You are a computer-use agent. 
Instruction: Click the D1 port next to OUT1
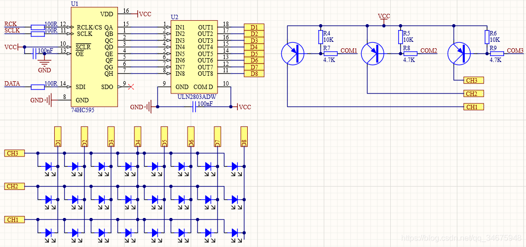click(254, 27)
